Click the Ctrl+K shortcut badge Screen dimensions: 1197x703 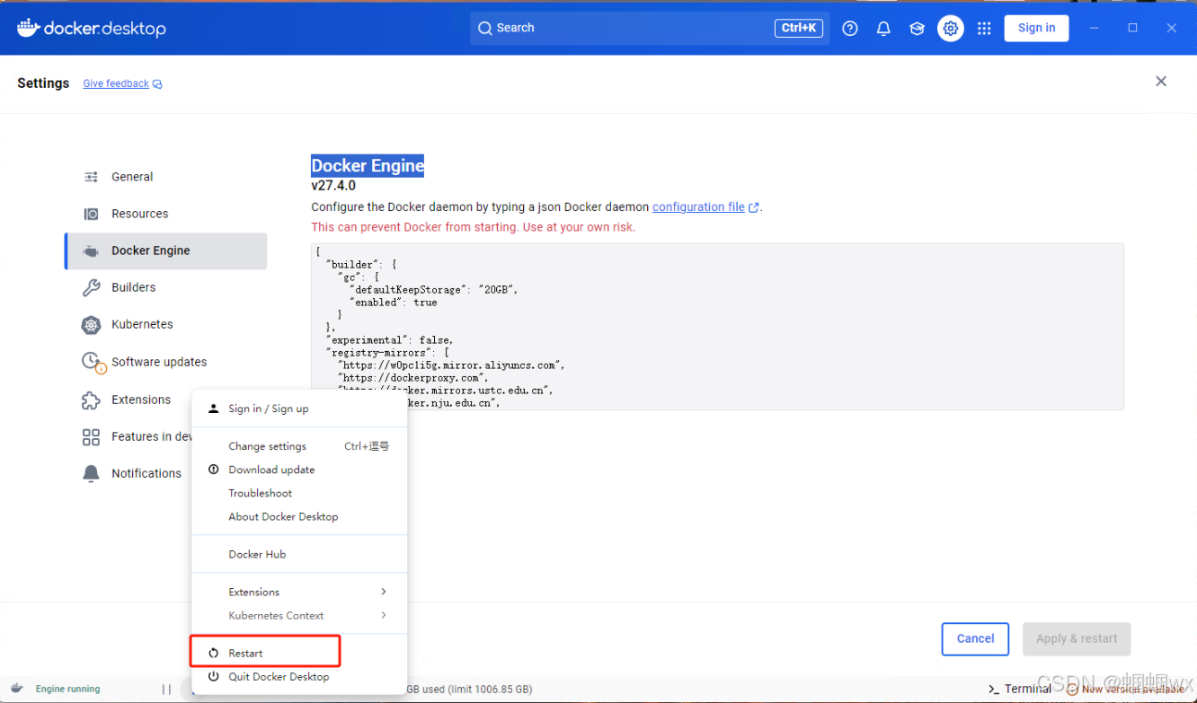tap(798, 28)
